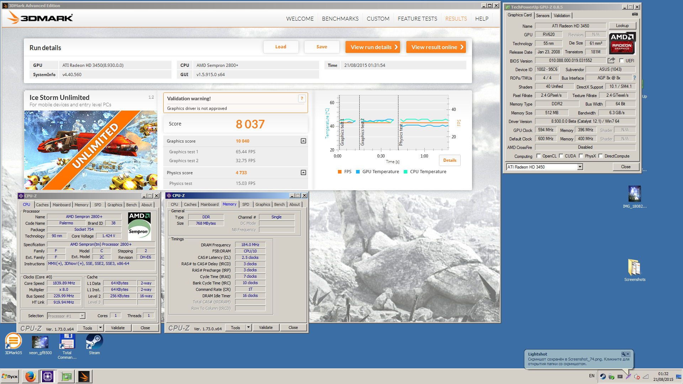This screenshot has height=384, width=683.
Task: Close the Lightshot notification balloon
Action: 628,354
